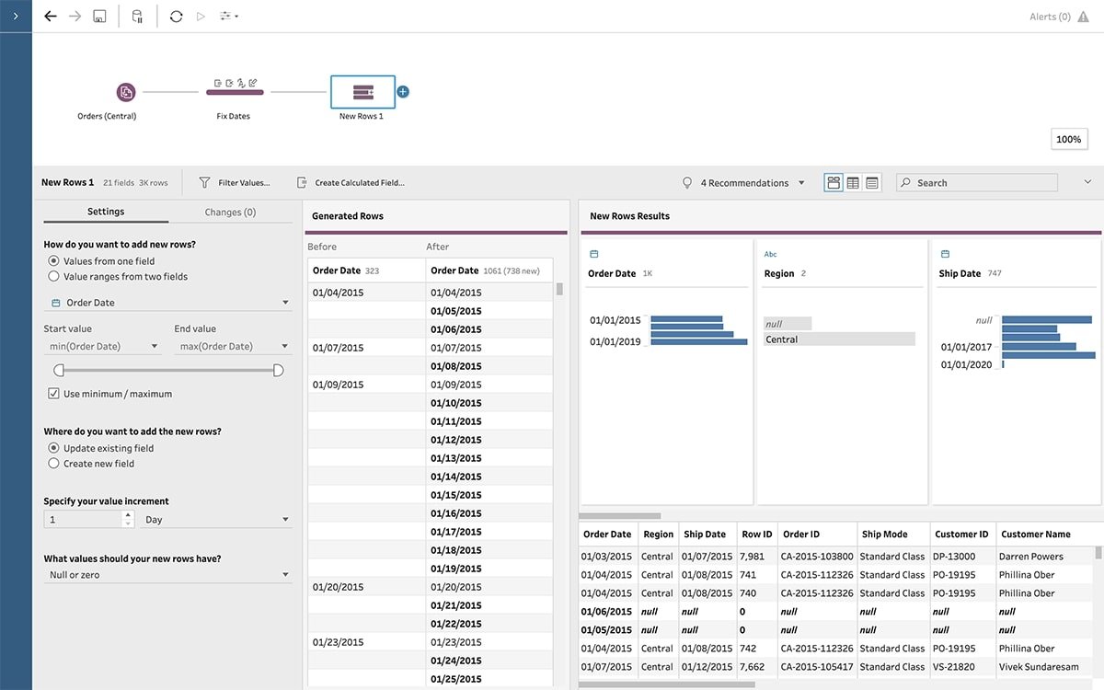Screen dimensions: 1104x690
Task: Select the Settings tab
Action: pos(105,212)
